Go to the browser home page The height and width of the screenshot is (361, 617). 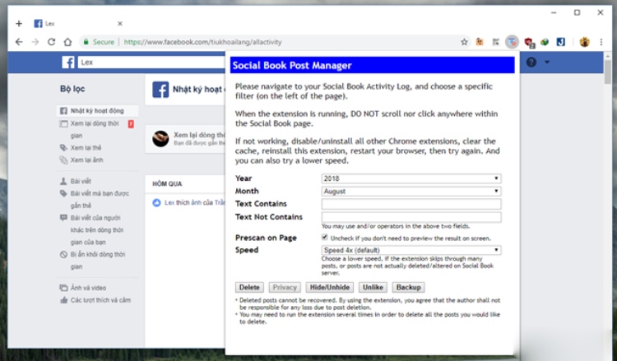tap(67, 42)
